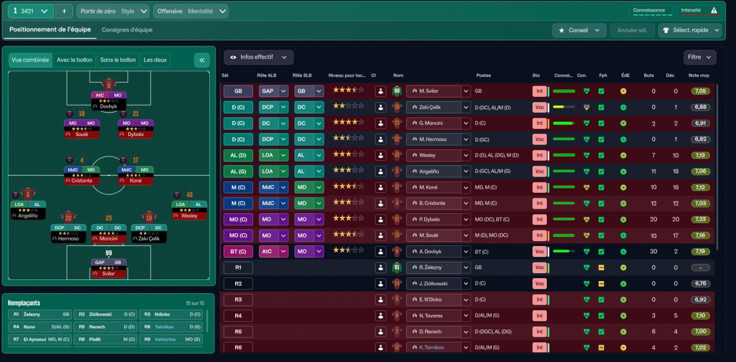The height and width of the screenshot is (362, 736).
Task: Toggle the Fph checkbox for N. Tavares
Action: [x=601, y=316]
